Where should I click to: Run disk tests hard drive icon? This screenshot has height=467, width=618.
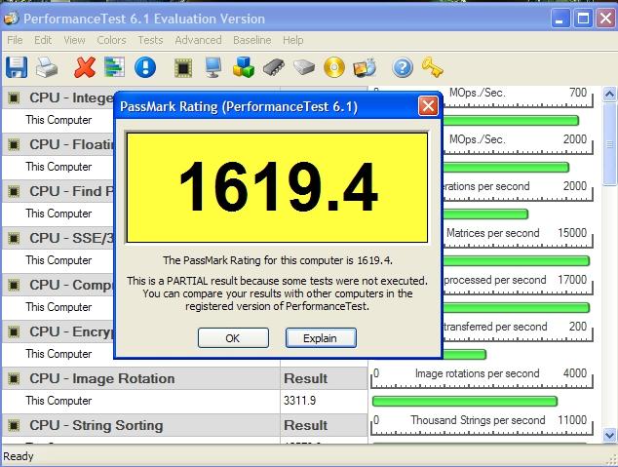(304, 67)
